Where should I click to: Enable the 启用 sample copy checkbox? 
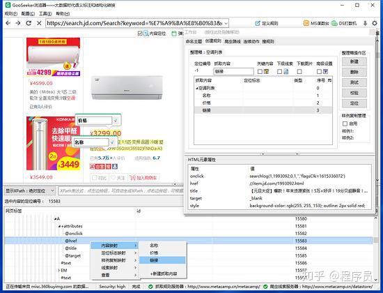pos(345,123)
